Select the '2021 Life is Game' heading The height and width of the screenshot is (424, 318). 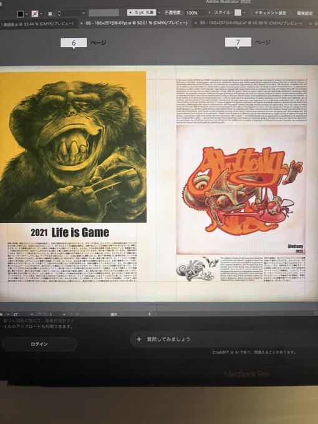[70, 233]
